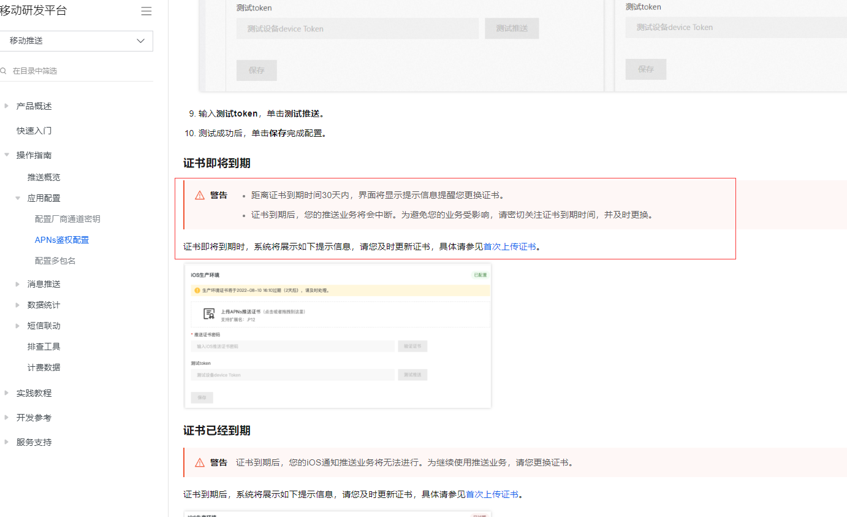
Task: Expand the 短信联动 tree arrow
Action: [x=18, y=326]
